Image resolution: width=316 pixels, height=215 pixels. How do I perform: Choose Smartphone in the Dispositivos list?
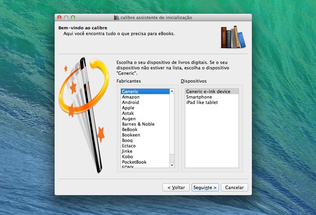(212, 97)
